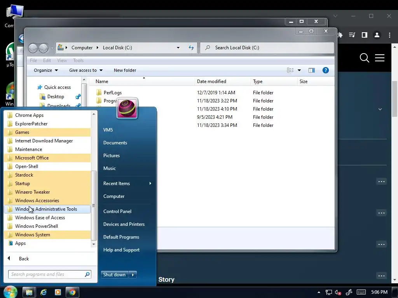Toggle the Explorer preview pane icon

click(x=311, y=70)
